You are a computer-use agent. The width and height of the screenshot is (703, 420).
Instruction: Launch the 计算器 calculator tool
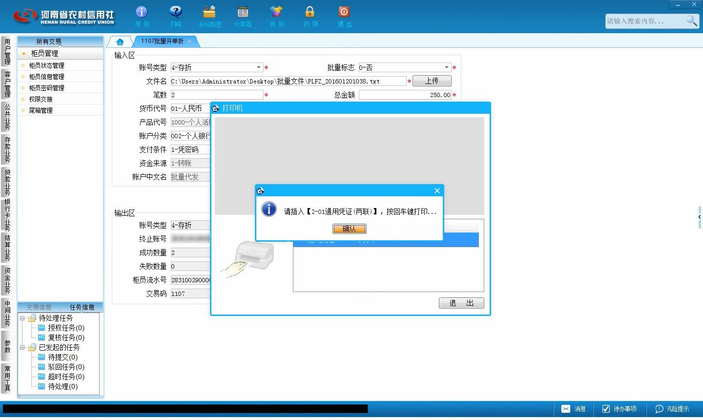coord(243,16)
